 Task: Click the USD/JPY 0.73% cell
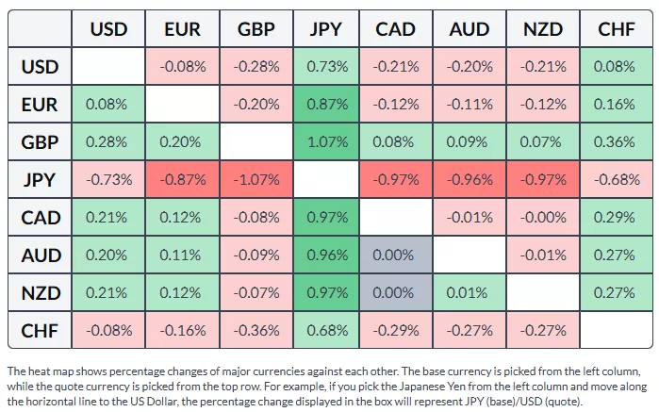coord(325,67)
